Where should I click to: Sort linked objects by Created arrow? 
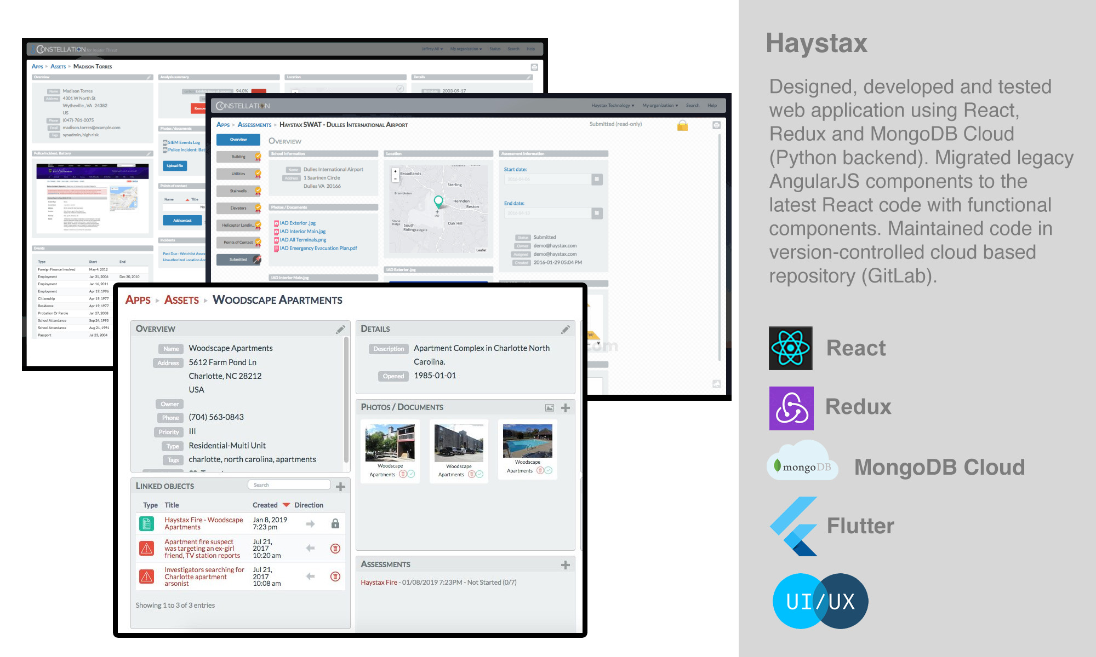(x=286, y=505)
